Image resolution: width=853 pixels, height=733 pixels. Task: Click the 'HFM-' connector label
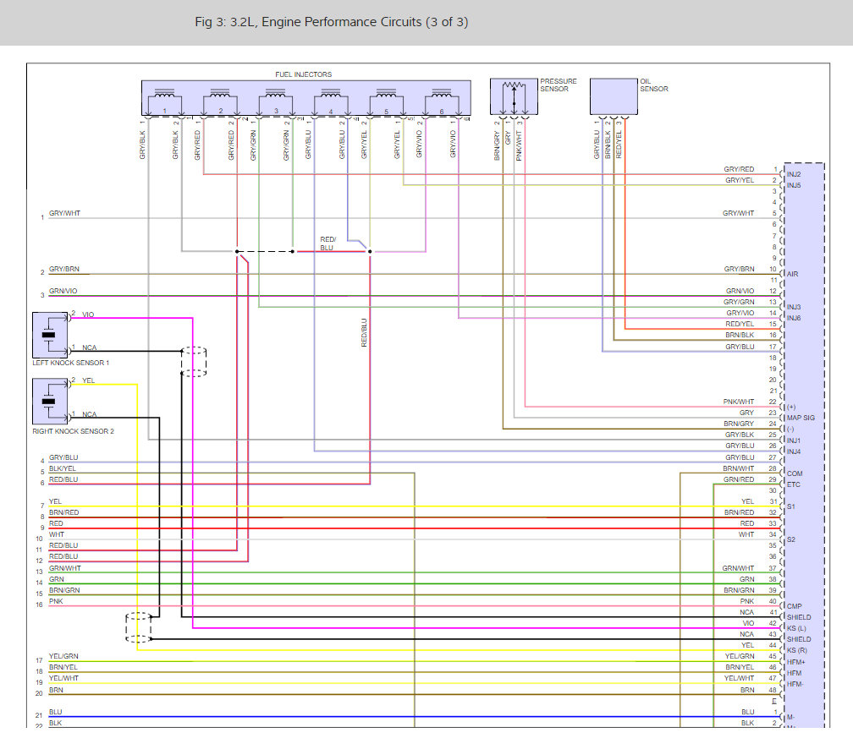point(795,684)
